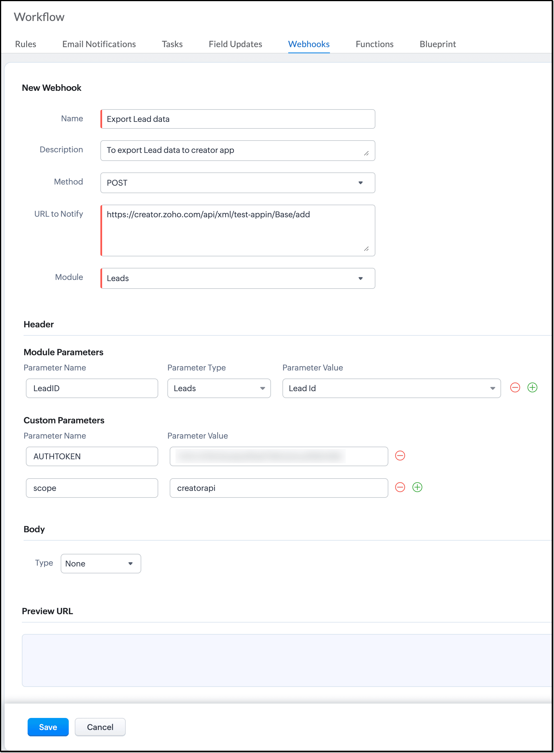Go to the Blueprint tab
554x753 pixels.
[x=438, y=44]
